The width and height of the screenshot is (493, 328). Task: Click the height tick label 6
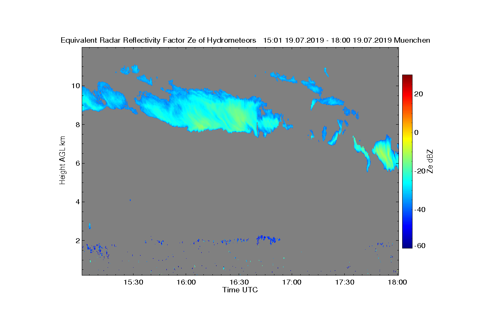77,163
